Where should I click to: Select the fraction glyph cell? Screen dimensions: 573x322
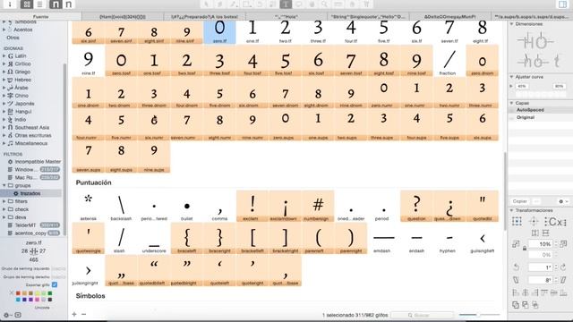(449, 61)
